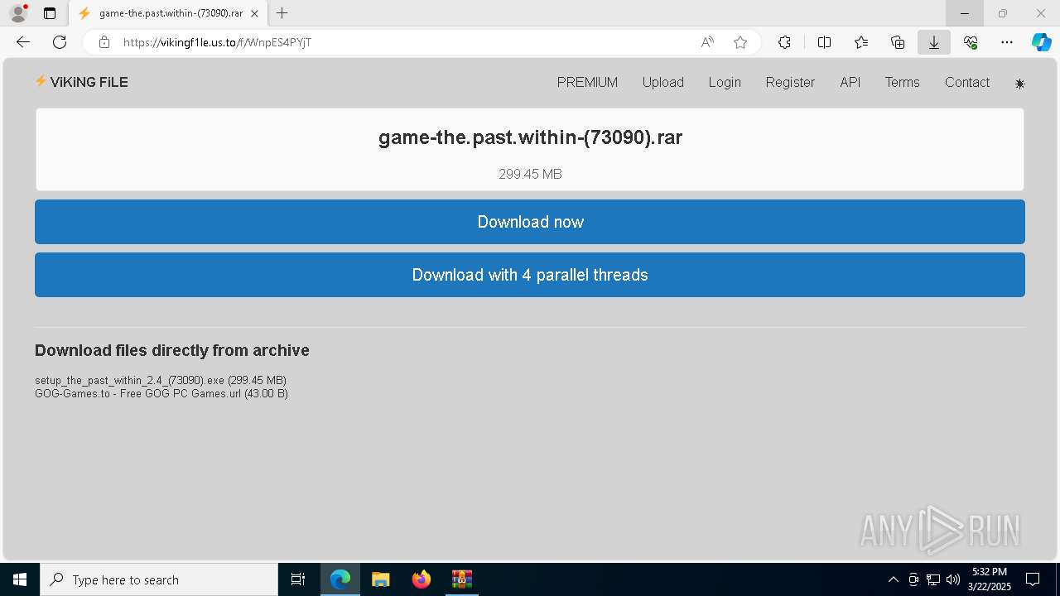Select file name game-the.past.within-(73090).rar
The width and height of the screenshot is (1060, 596).
[530, 137]
